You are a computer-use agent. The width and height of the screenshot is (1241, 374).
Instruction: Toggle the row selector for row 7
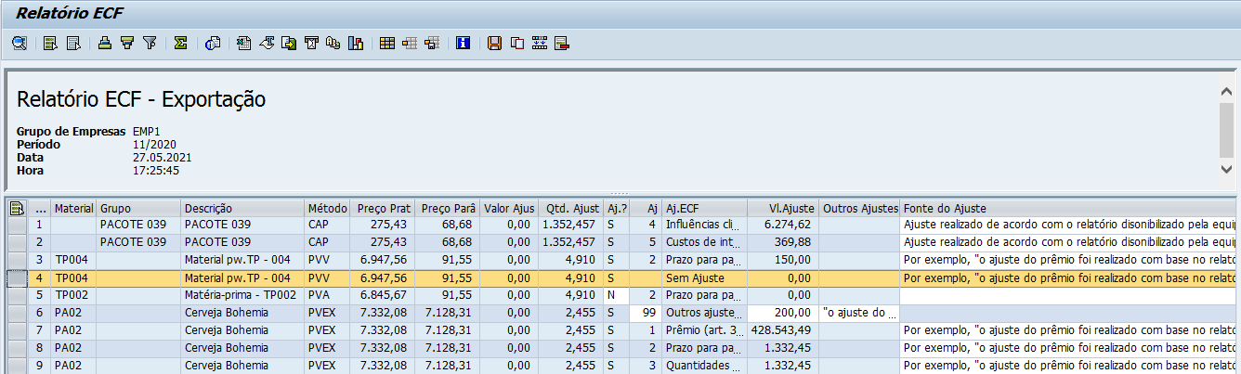[17, 330]
